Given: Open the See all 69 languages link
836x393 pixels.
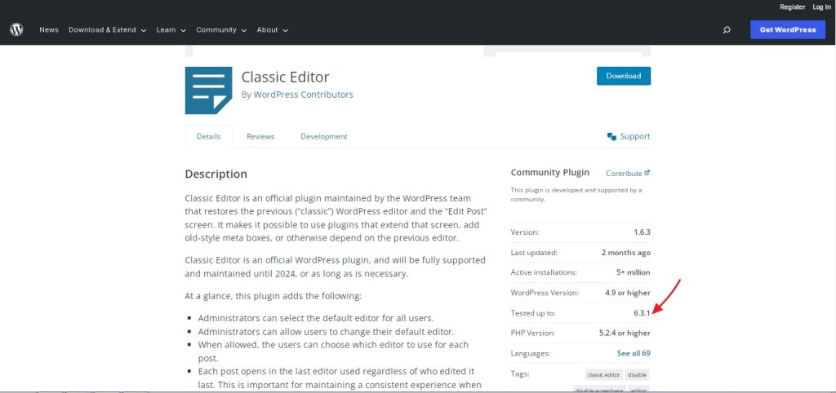Looking at the screenshot, I should 634,353.
